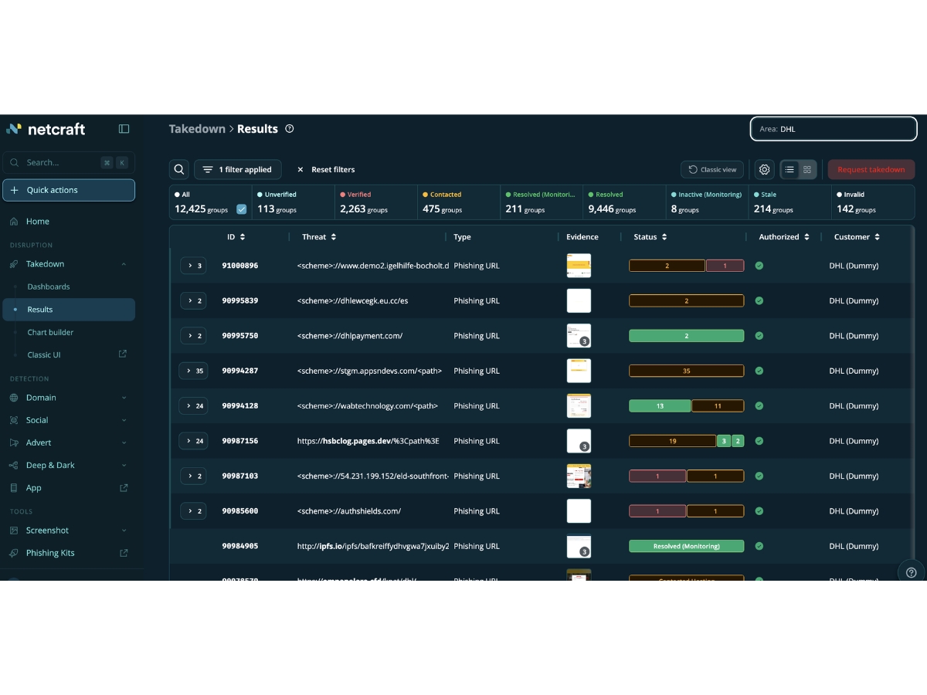Sort by Customer column arrows
This screenshot has height=695, width=927.
point(878,237)
